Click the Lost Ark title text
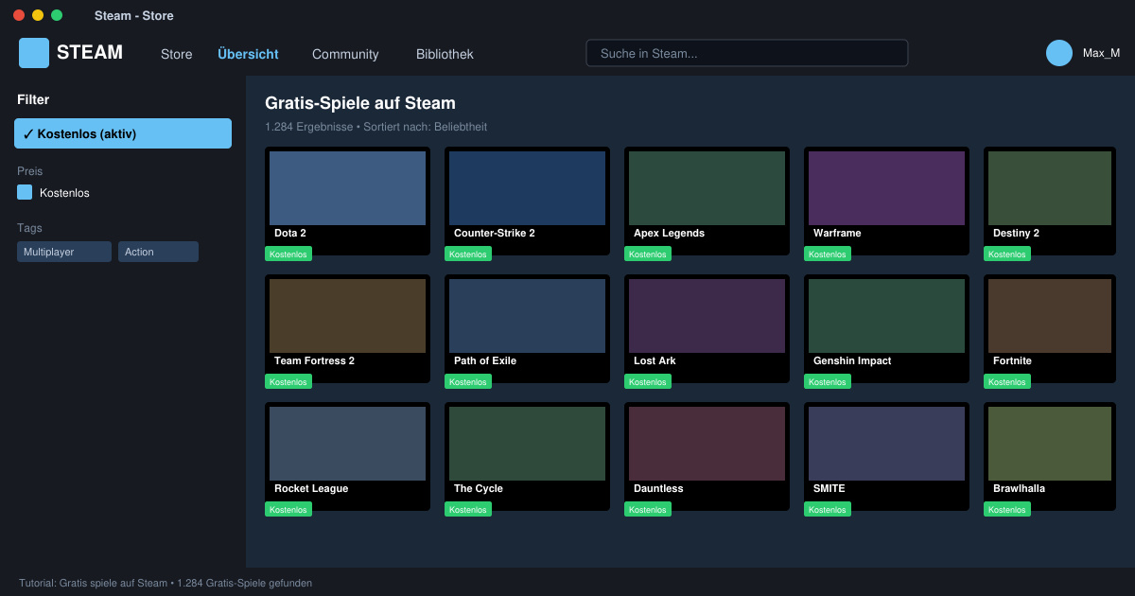 pyautogui.click(x=655, y=360)
